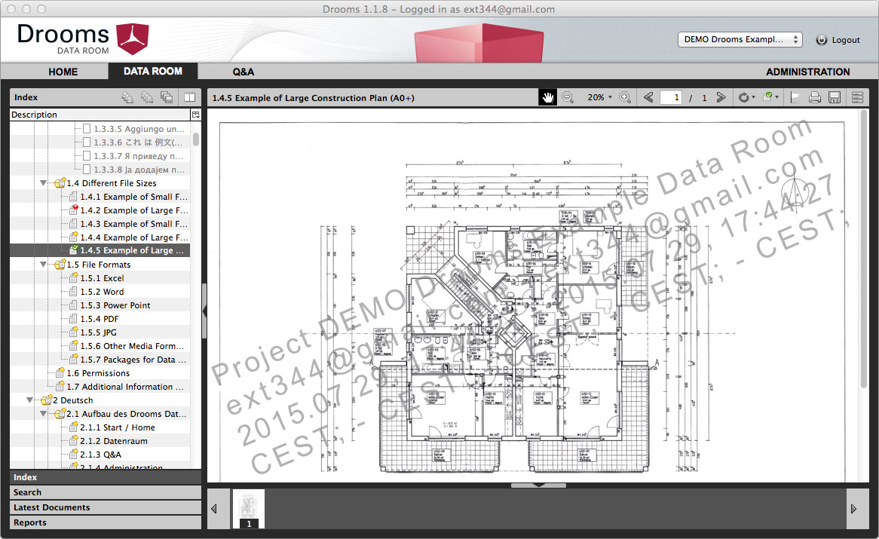Image resolution: width=879 pixels, height=539 pixels.
Task: Open the ADMINISTRATION tab
Action: 807,72
